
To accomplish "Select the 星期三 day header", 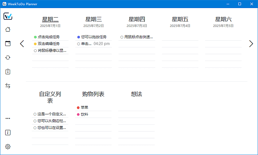I will (x=94, y=19).
